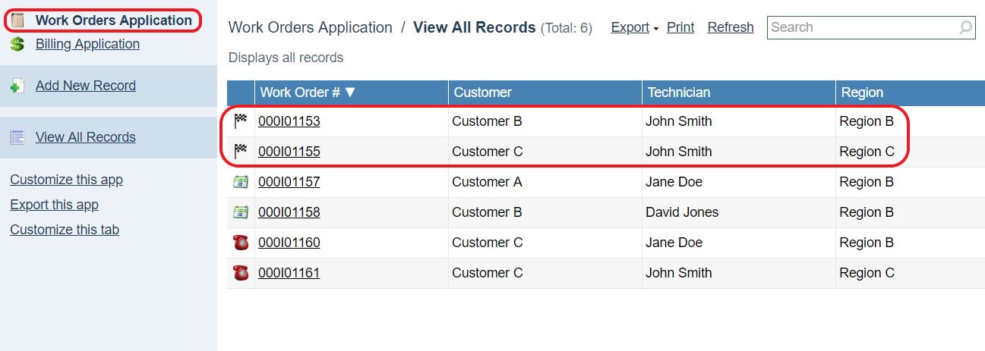Click the search magnifying glass icon
The width and height of the screenshot is (985, 351).
click(965, 28)
